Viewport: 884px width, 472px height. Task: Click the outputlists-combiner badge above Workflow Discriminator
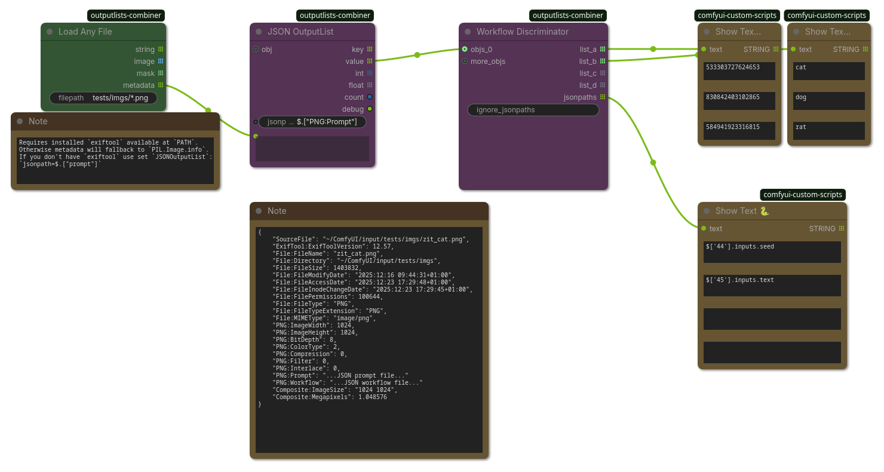click(568, 16)
